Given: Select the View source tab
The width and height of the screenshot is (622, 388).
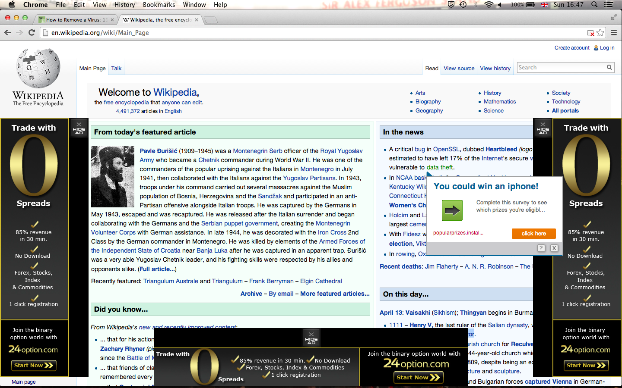Looking at the screenshot, I should (459, 68).
